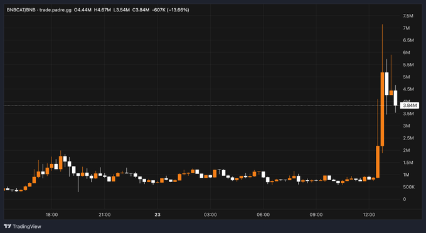The width and height of the screenshot is (426, 233).
Task: Click the 2M price axis label
Action: point(407,150)
